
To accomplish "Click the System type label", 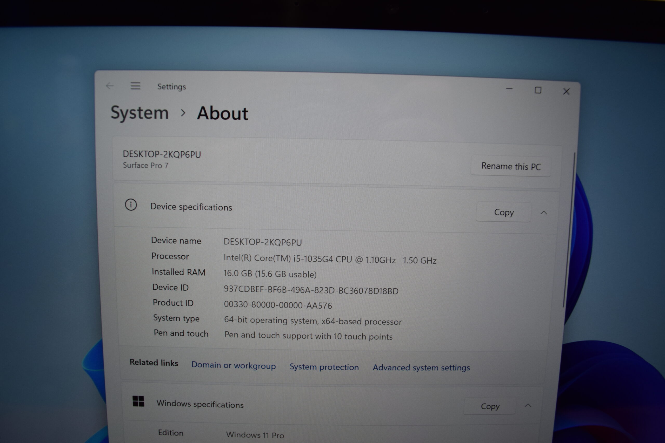I will pos(176,318).
